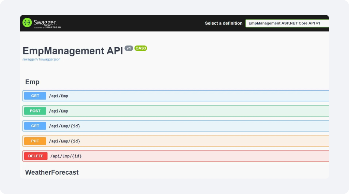349x194 pixels.
Task: Click the green POST method badge
Action: click(35, 111)
